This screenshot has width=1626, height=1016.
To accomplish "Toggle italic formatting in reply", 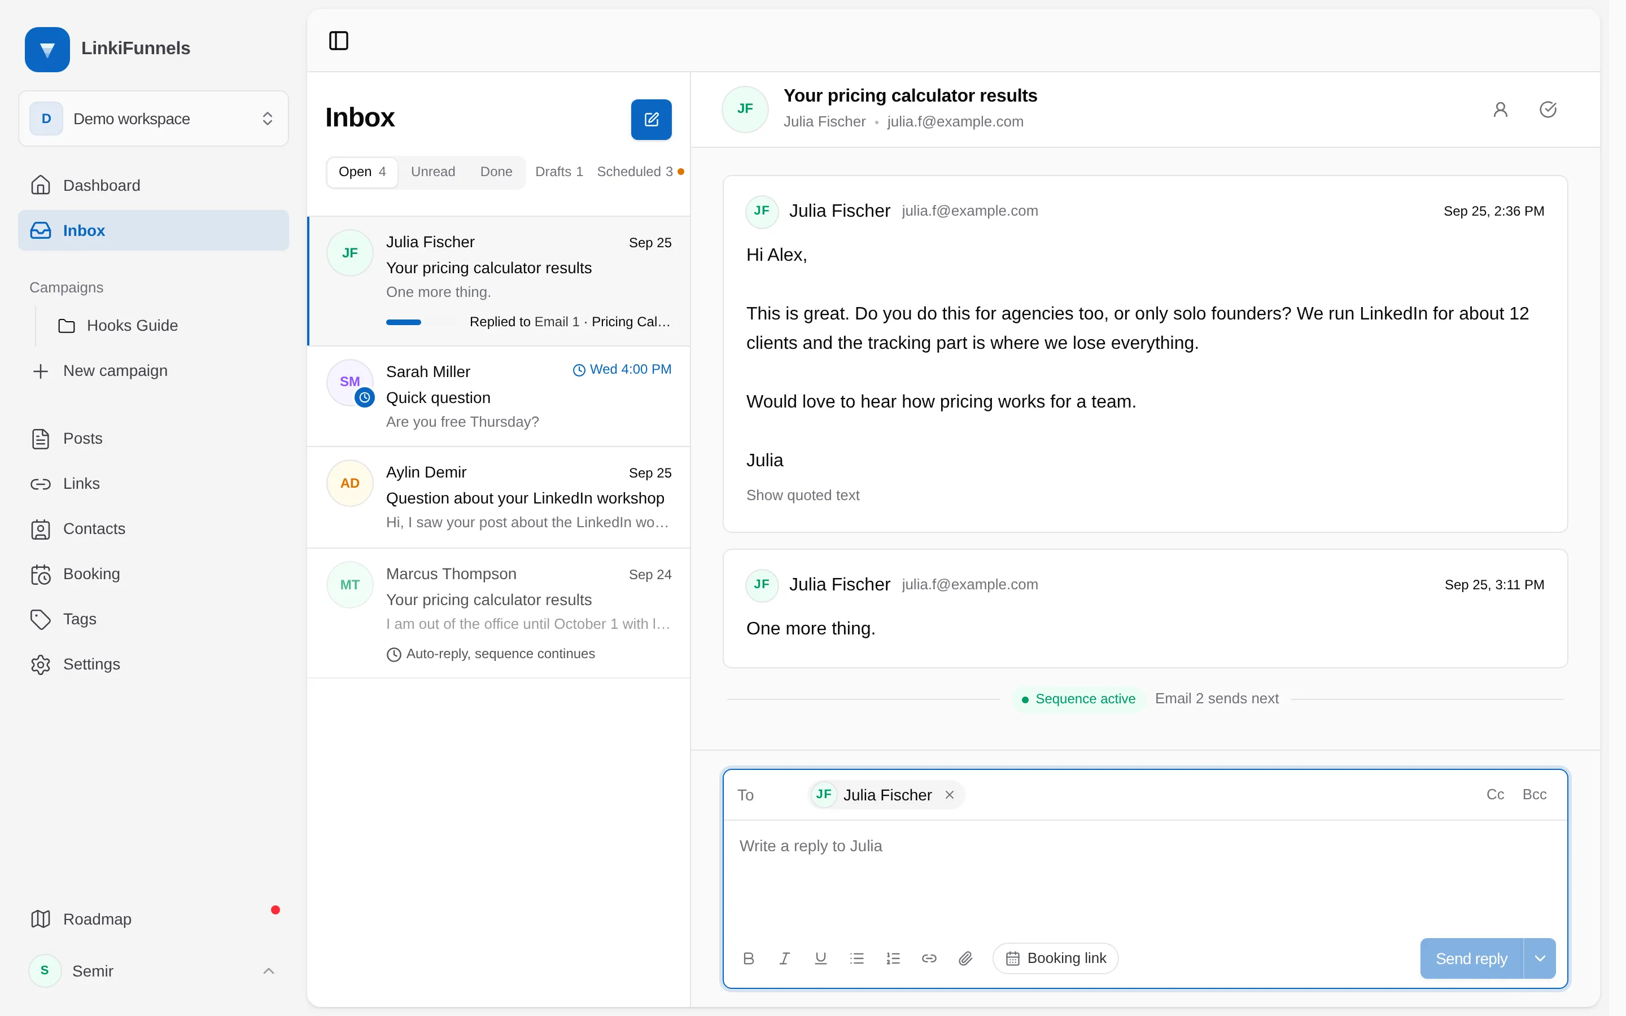I will [x=784, y=958].
